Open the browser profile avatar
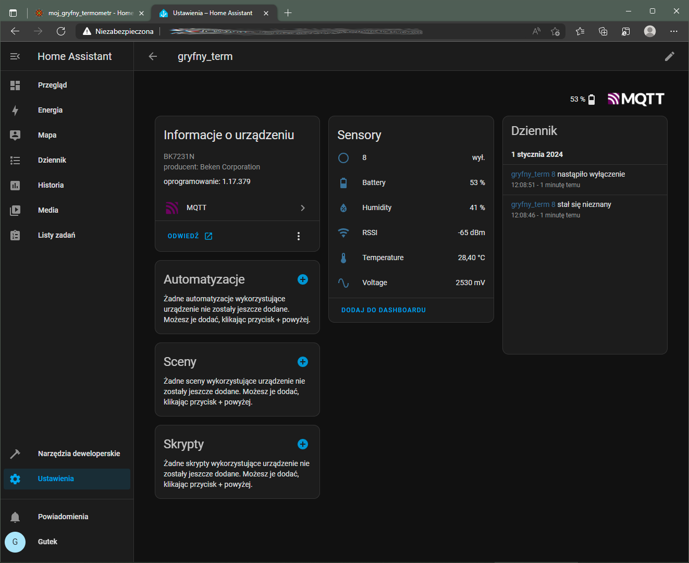 point(650,31)
